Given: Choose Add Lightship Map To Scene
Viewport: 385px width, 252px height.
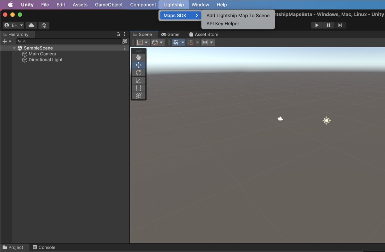Looking at the screenshot, I should click(x=238, y=15).
